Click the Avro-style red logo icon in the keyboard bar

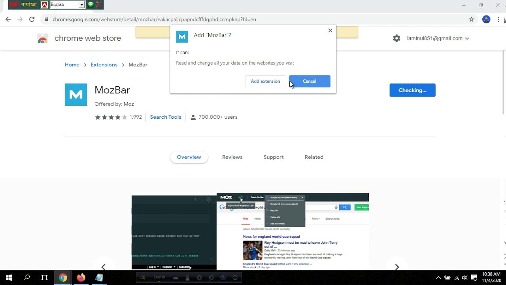pyautogui.click(x=44, y=5)
